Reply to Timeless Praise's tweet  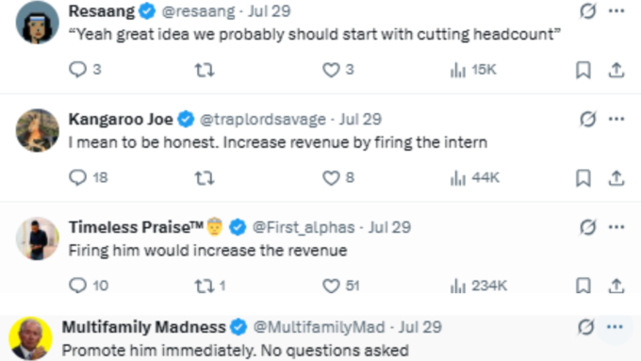77,286
